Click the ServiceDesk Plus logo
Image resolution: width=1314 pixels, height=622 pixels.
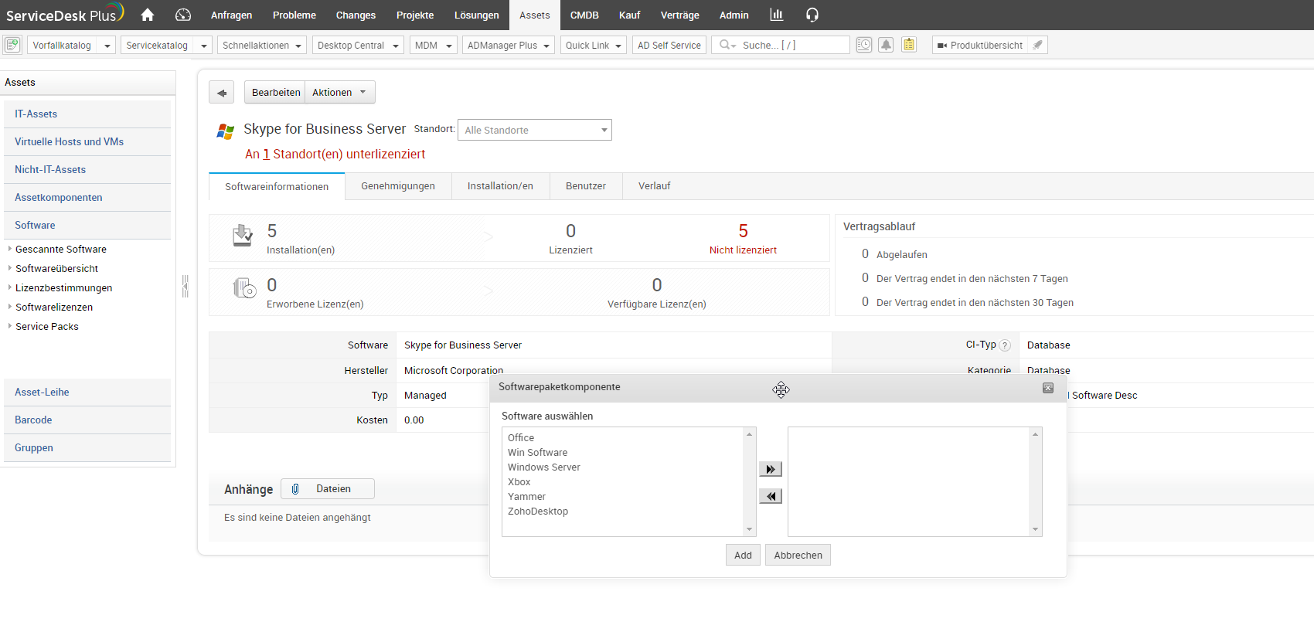(65, 14)
